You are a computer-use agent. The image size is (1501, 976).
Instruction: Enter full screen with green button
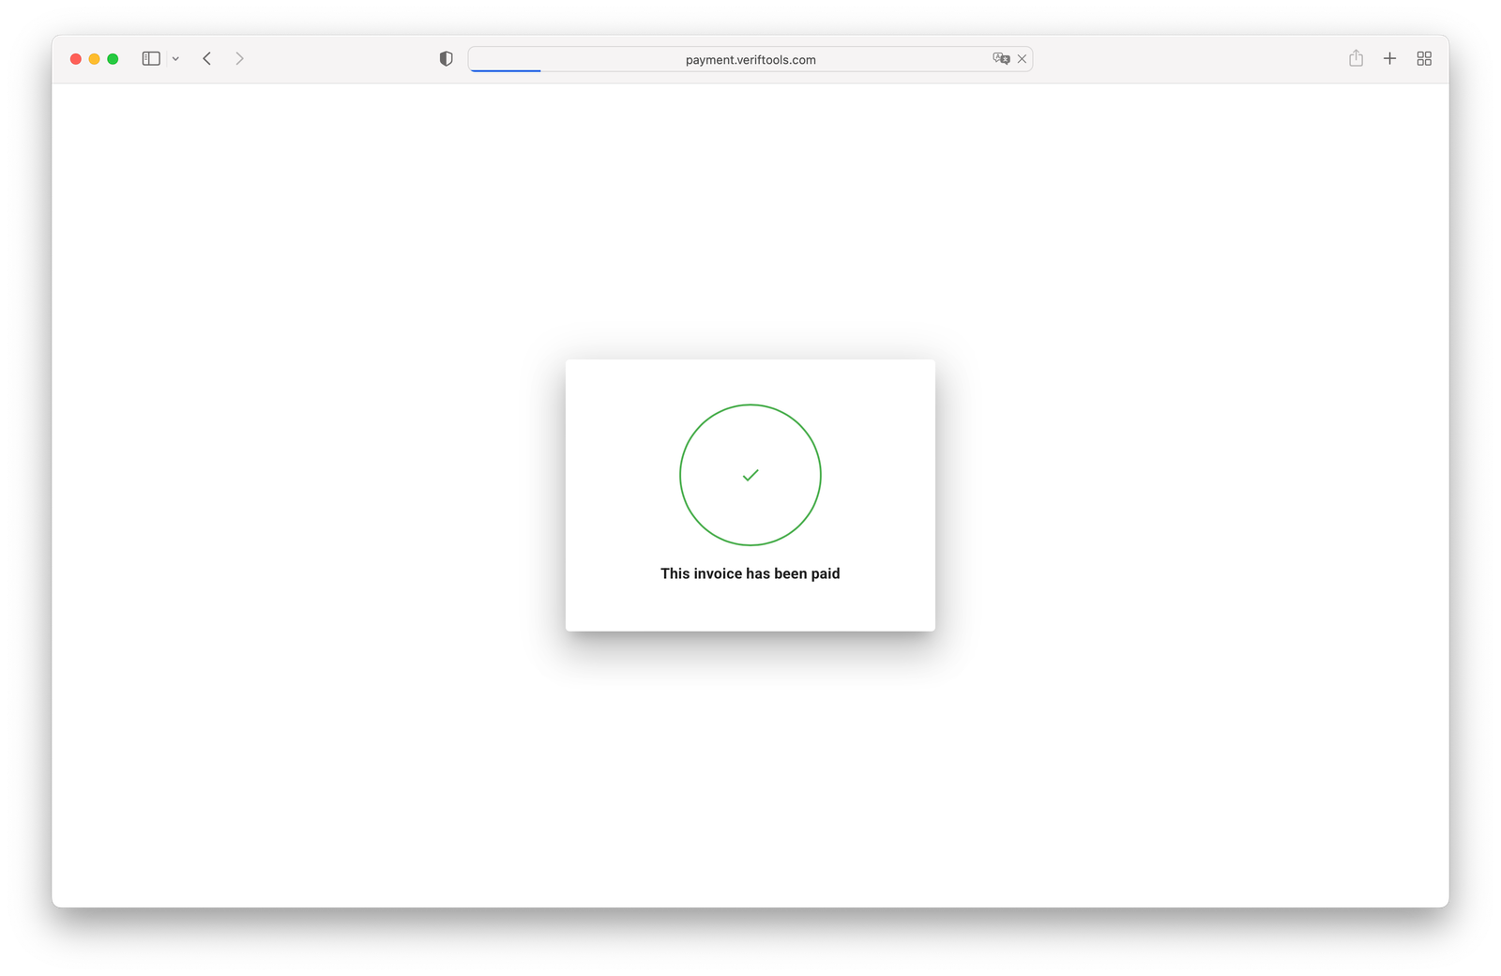pos(113,59)
